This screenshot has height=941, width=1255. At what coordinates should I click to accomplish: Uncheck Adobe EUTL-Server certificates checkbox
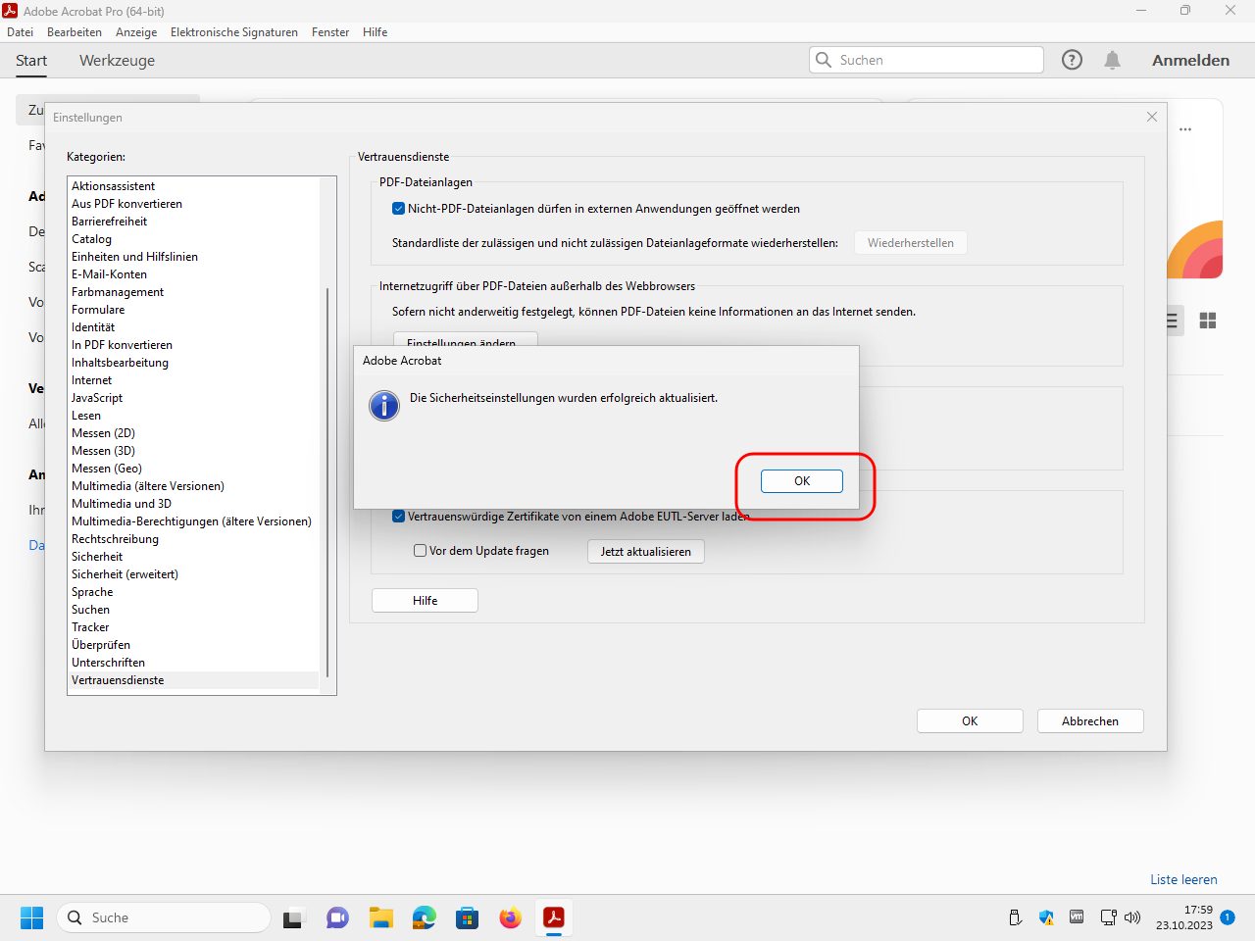click(398, 517)
